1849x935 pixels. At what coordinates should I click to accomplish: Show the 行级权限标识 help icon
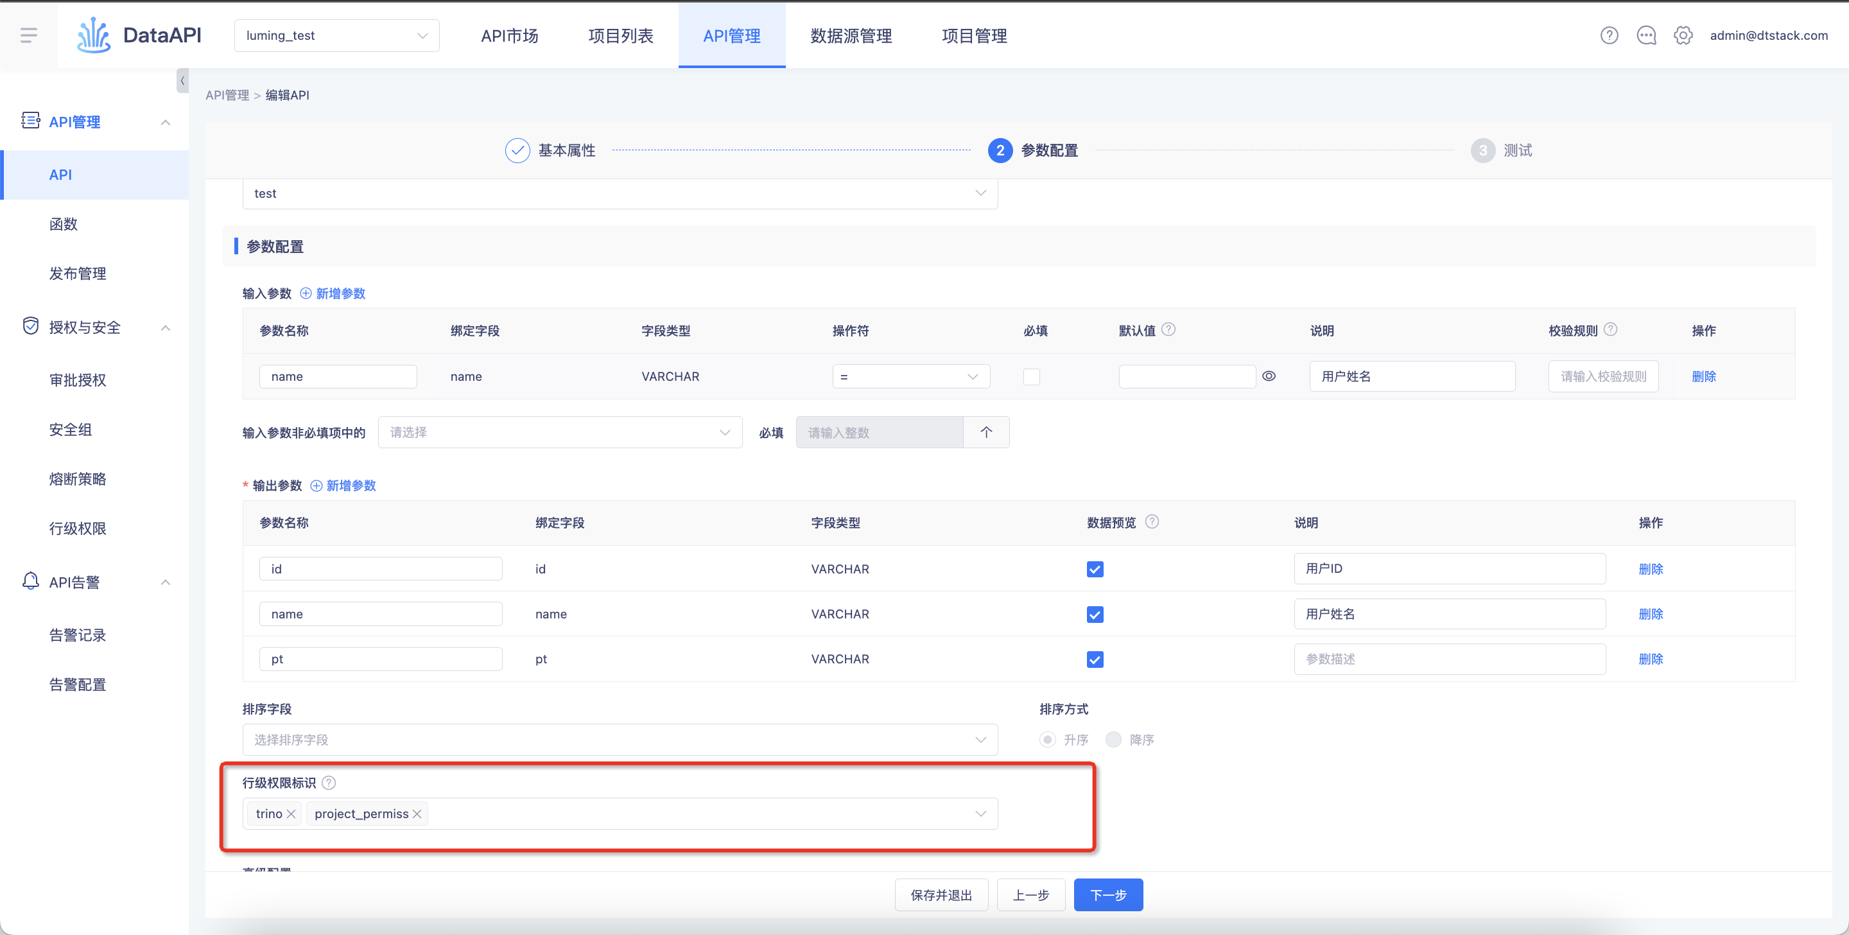(328, 782)
